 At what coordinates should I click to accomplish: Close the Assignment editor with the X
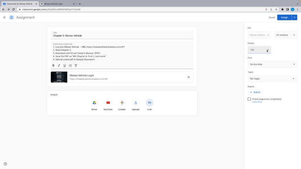point(4,17)
